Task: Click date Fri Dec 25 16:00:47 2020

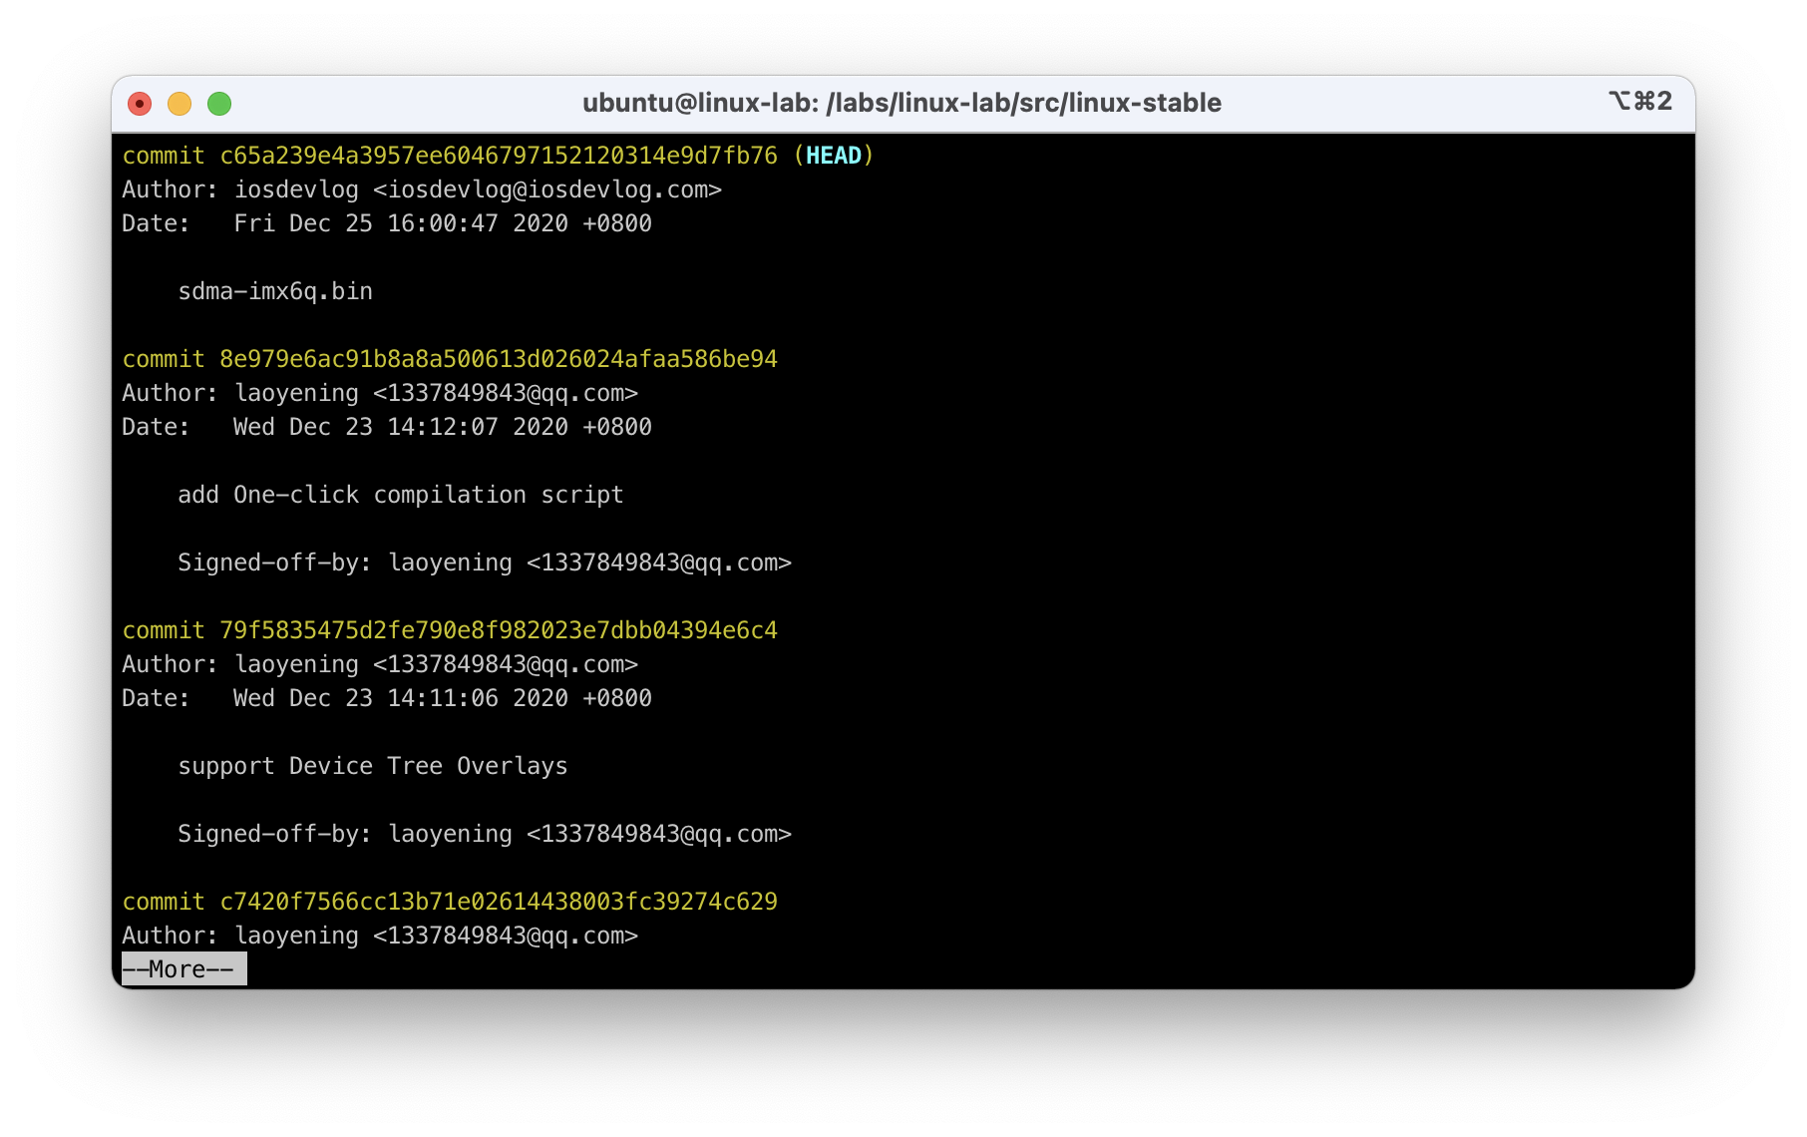Action: pyautogui.click(x=401, y=223)
